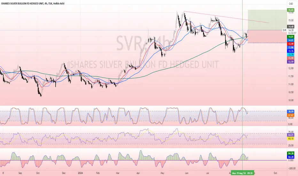The image size is (298, 176).
Task: Click the 12.00 price axis tick
Action: click(291, 68)
